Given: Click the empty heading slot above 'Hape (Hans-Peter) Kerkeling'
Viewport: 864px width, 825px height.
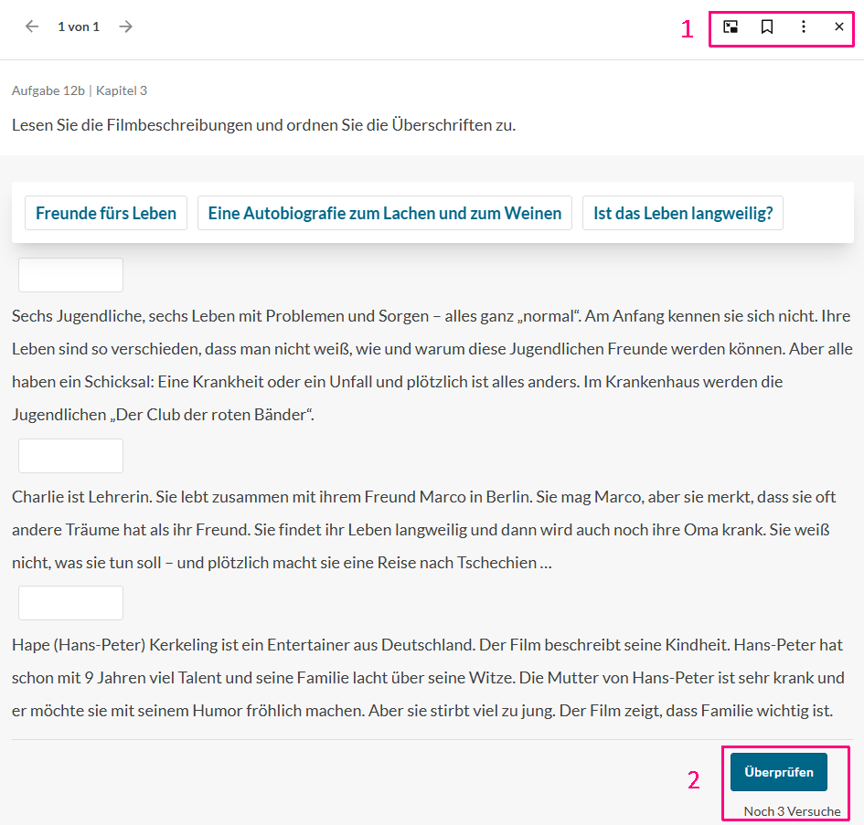Looking at the screenshot, I should coord(70,603).
